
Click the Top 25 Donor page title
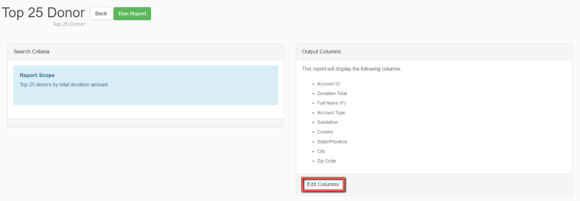43,12
